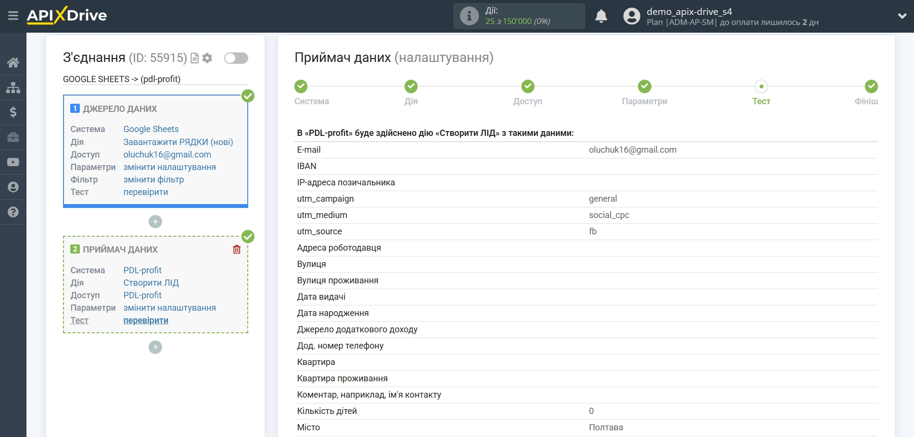This screenshot has width=914, height=437.
Task: Jump to the Фініш step
Action: (871, 87)
